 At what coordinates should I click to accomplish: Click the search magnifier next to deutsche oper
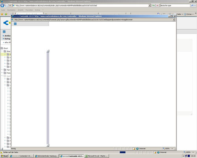(192, 6)
